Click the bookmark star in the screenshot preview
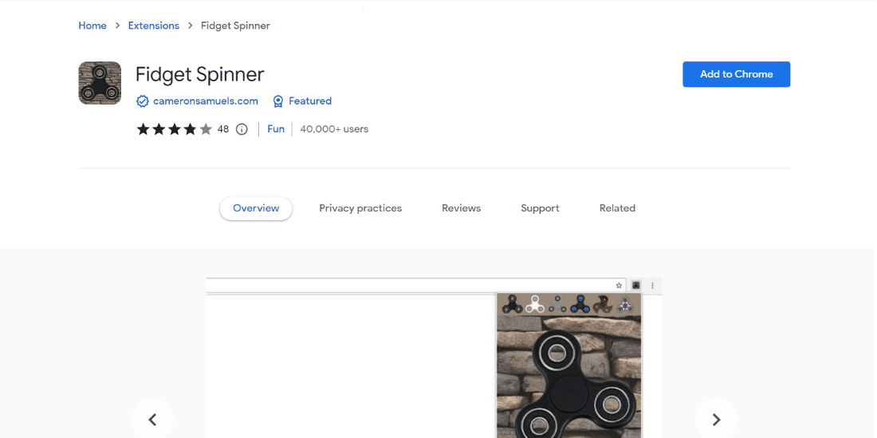Image resolution: width=877 pixels, height=438 pixels. tap(619, 286)
